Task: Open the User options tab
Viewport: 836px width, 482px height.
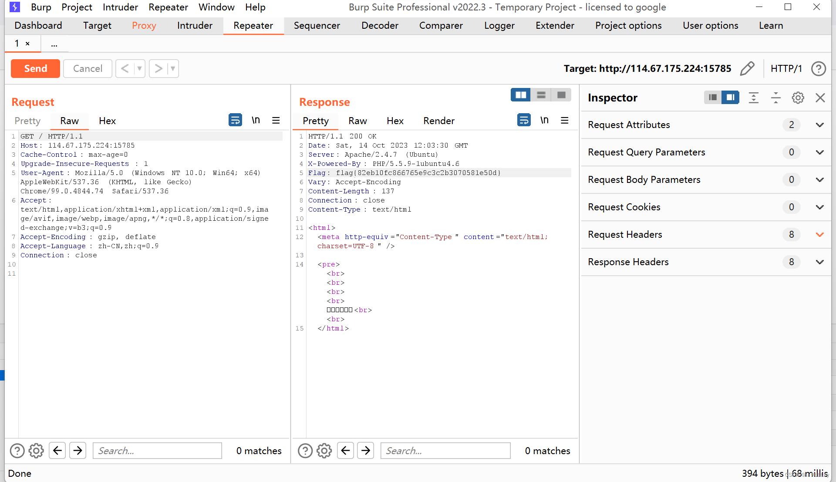Action: pos(710,26)
